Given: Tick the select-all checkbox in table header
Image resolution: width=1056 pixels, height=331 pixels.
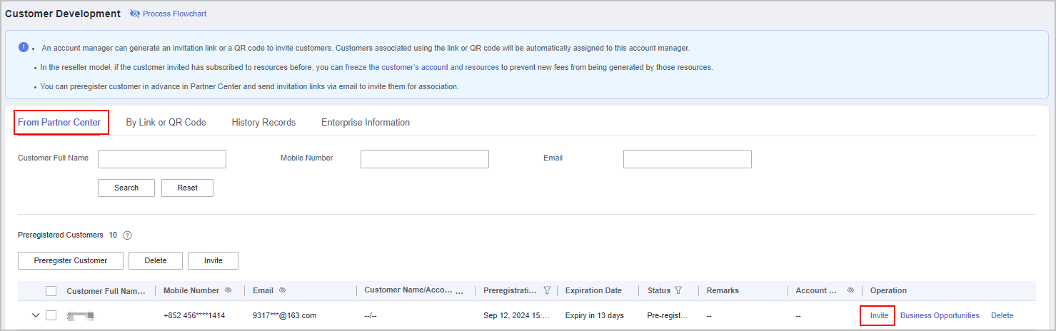Looking at the screenshot, I should [51, 291].
